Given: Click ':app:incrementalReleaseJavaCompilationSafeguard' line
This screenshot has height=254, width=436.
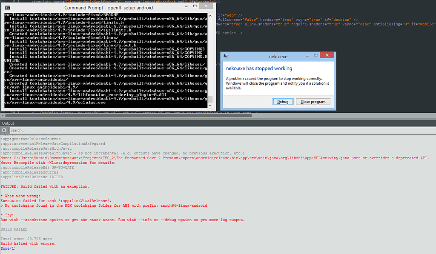Looking at the screenshot, I should tap(53, 144).
